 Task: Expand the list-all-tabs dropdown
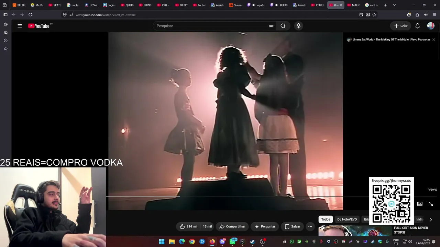click(x=395, y=5)
